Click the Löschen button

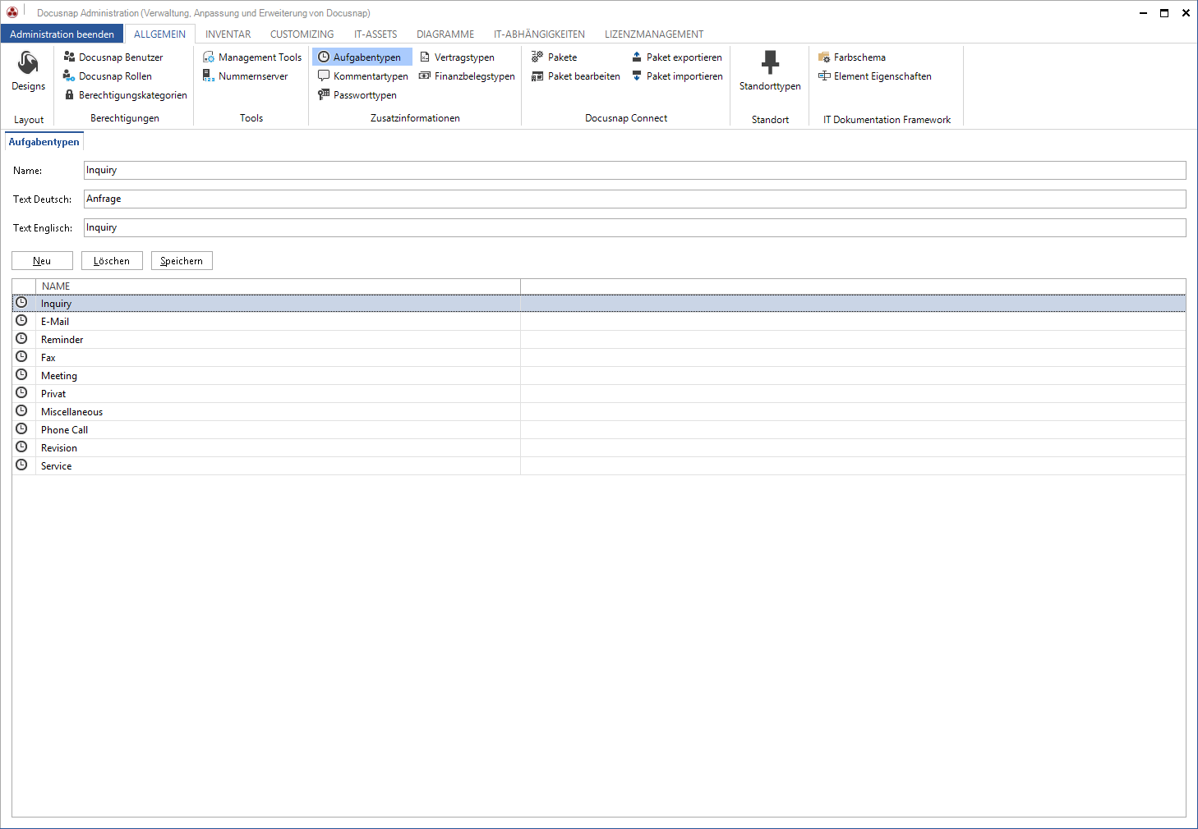click(112, 260)
